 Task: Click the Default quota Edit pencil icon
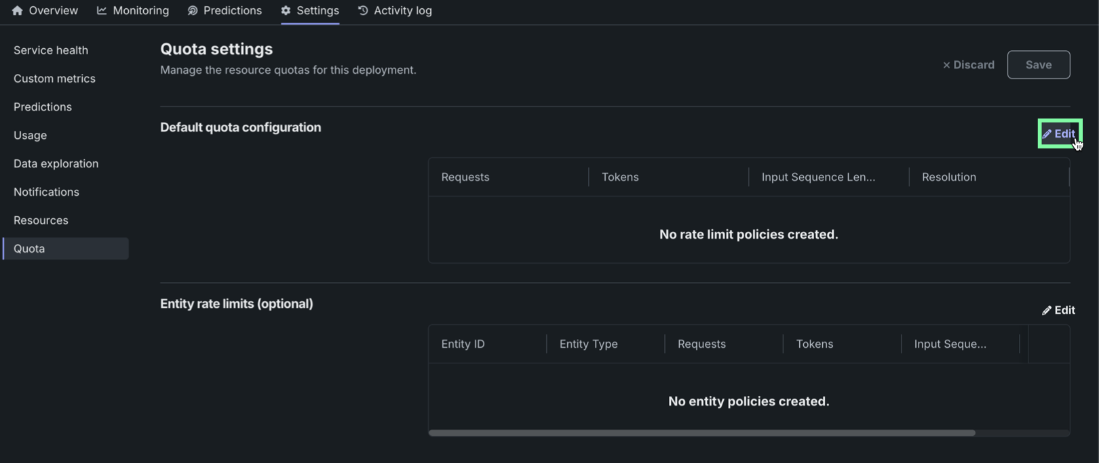pos(1047,134)
